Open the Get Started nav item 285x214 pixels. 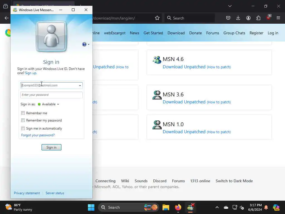pyautogui.click(x=153, y=33)
